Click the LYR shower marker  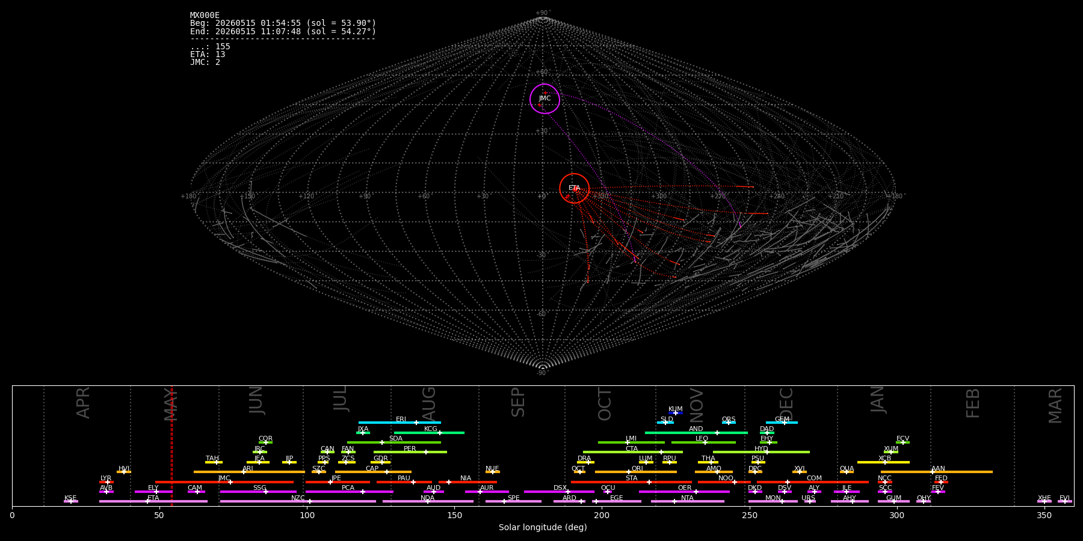coord(108,482)
